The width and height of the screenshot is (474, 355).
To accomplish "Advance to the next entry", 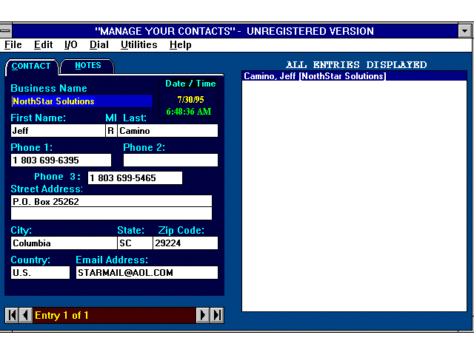I will click(202, 315).
